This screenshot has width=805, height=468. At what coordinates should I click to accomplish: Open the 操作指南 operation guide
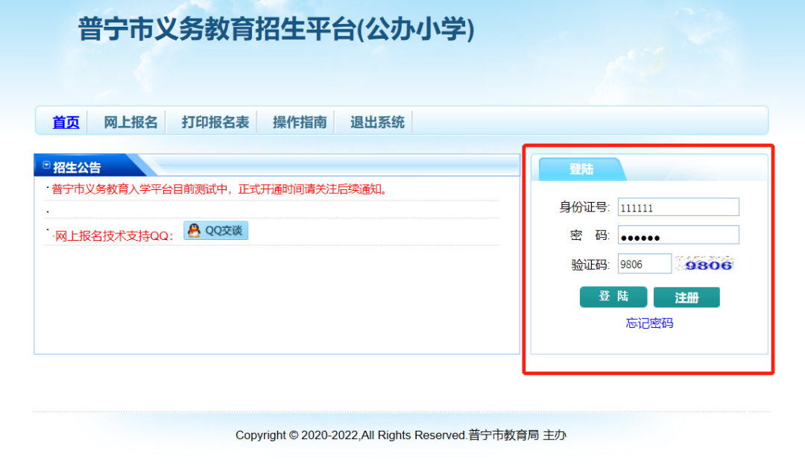pos(300,122)
